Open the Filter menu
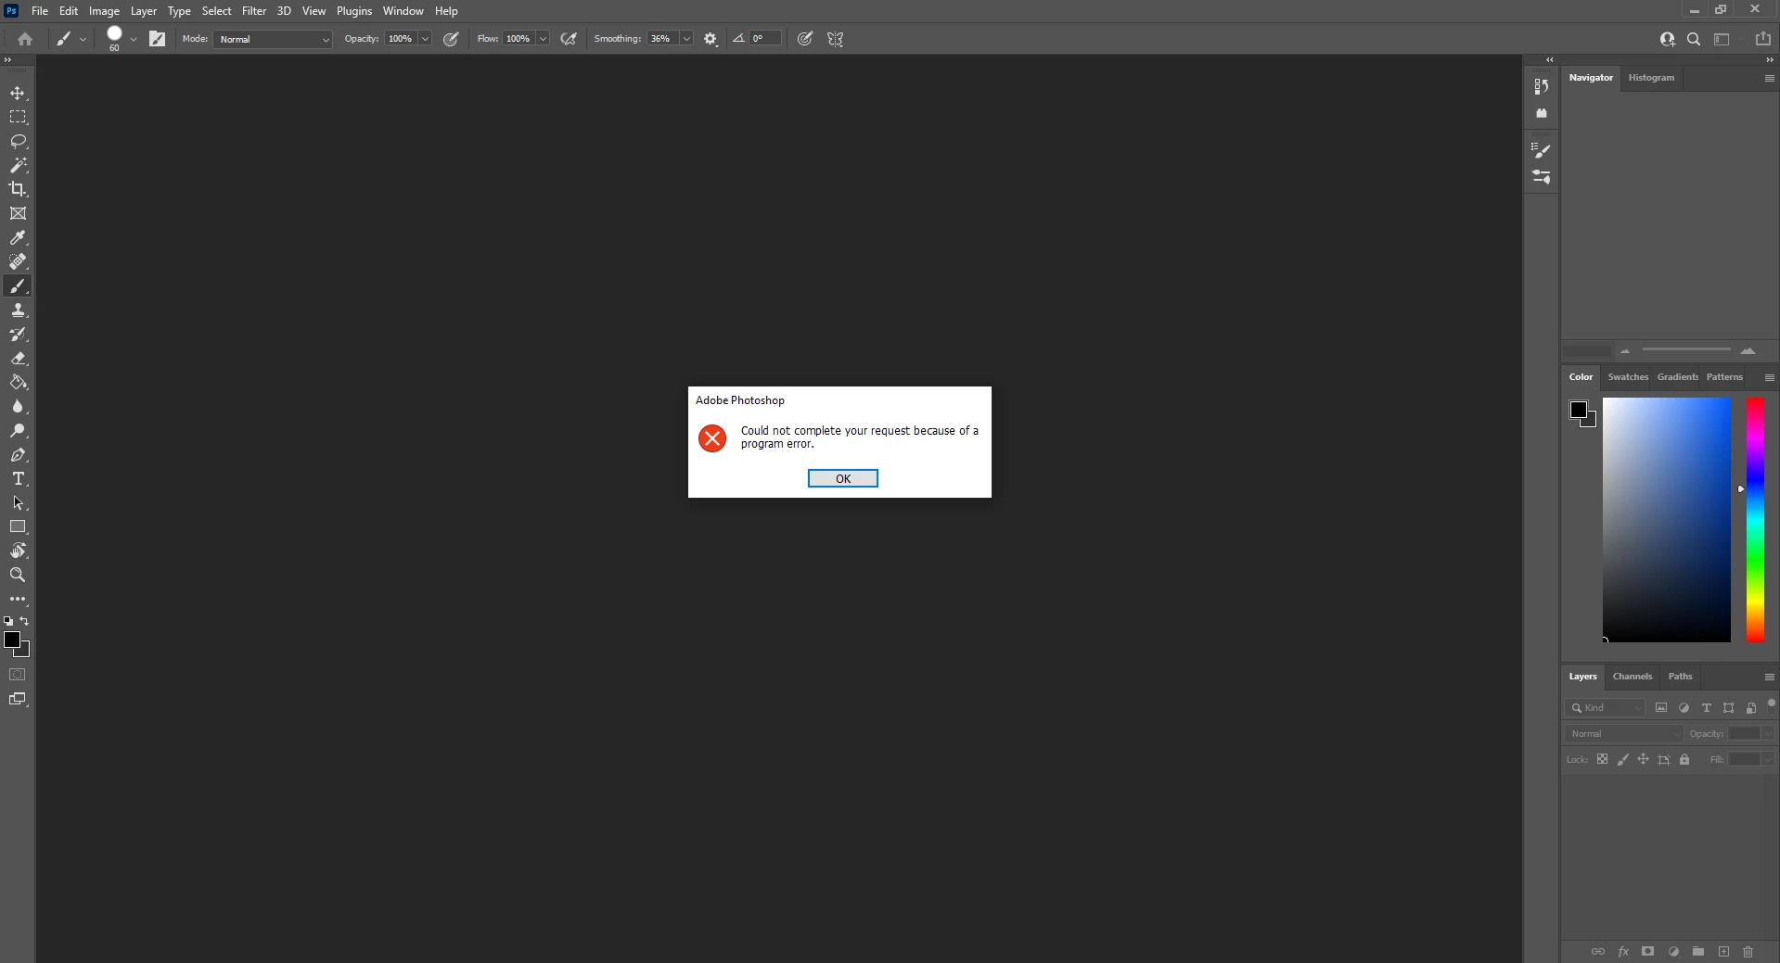This screenshot has width=1780, height=963. click(254, 11)
